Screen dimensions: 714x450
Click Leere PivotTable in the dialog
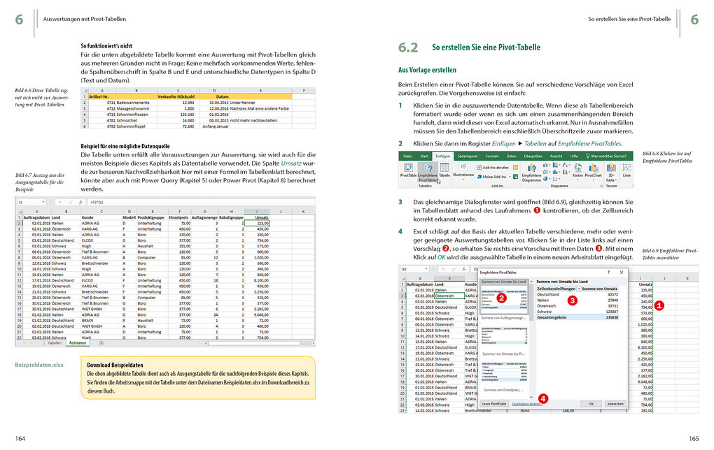pyautogui.click(x=494, y=404)
